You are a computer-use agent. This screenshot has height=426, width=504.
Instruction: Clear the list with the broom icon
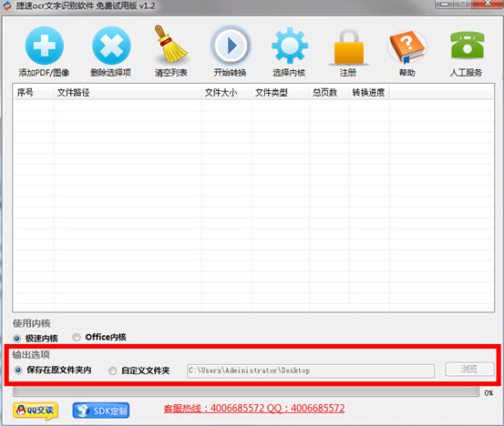click(170, 45)
